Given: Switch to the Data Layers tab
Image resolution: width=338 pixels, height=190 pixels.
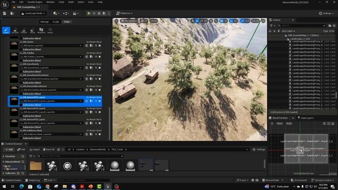Looking at the screenshot, I should [305, 118].
